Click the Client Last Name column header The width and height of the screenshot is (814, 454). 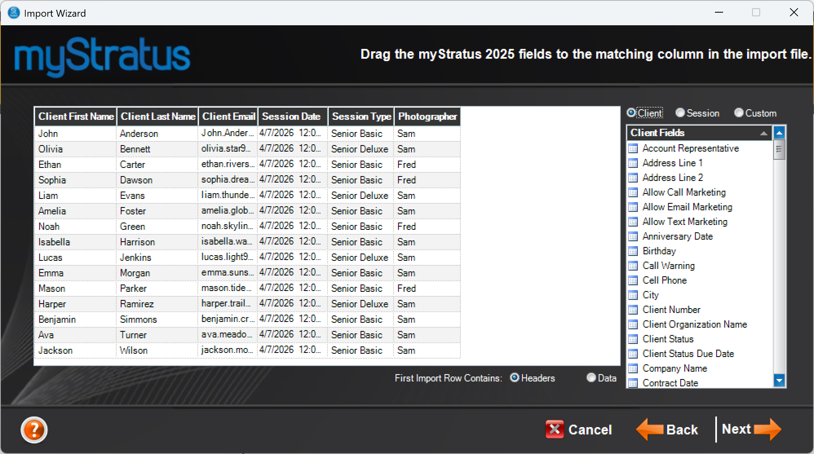pyautogui.click(x=158, y=117)
